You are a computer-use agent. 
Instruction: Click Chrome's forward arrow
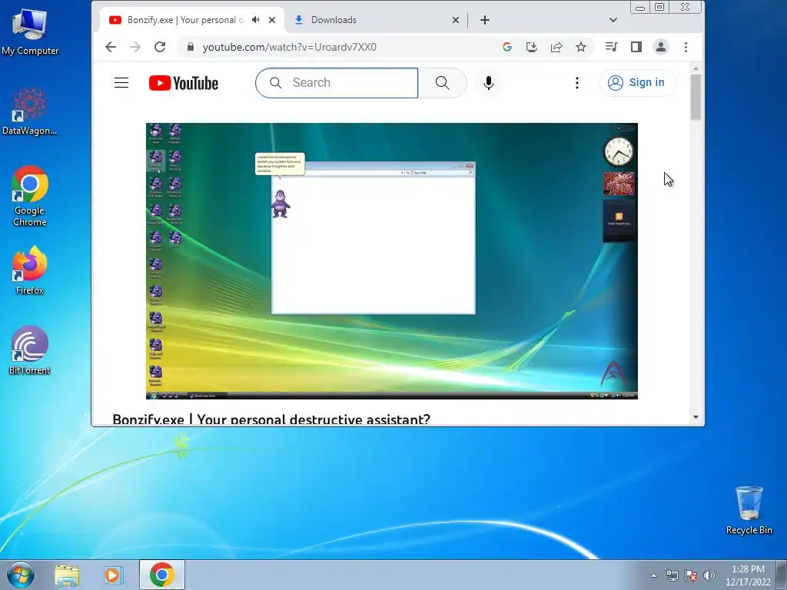(135, 47)
